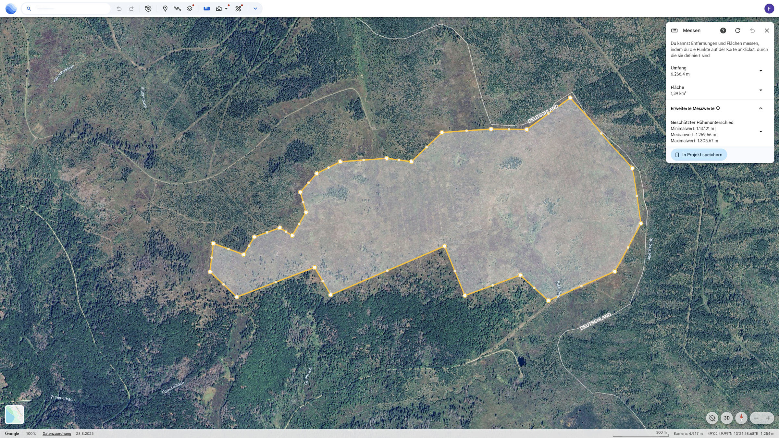Image resolution: width=779 pixels, height=438 pixels.
Task: Select the add placemark pin tool
Action: [x=165, y=9]
